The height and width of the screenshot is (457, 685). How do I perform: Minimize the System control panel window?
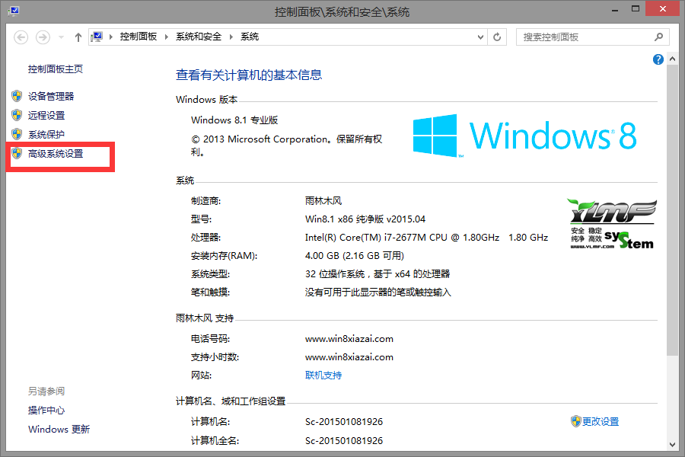pos(615,9)
